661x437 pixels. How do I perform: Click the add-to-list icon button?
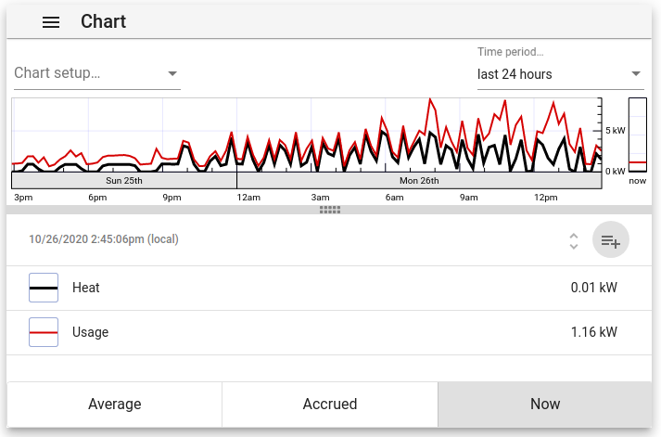610,239
